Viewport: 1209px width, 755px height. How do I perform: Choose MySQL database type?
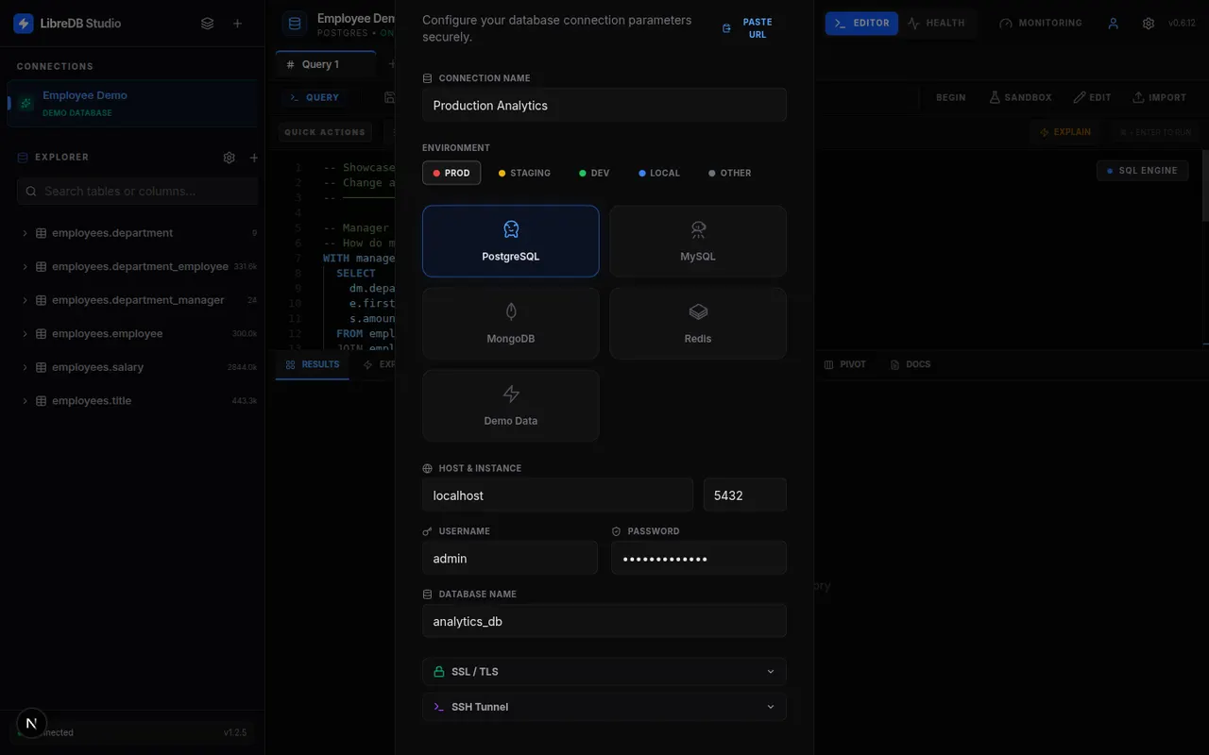coord(698,241)
